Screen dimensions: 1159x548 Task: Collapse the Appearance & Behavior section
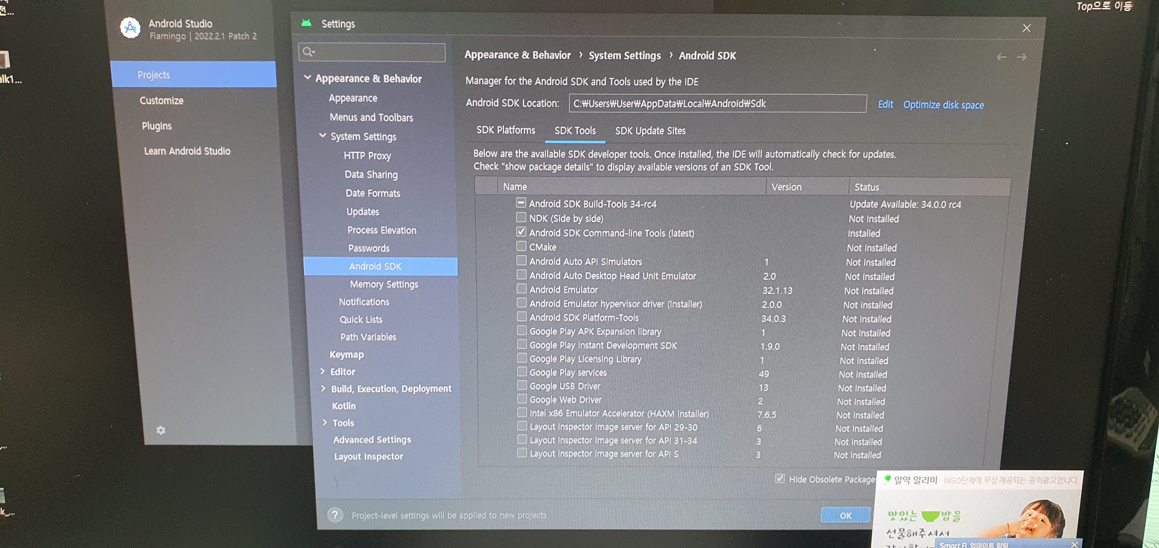[308, 77]
